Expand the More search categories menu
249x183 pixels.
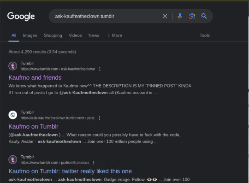pos(115,35)
